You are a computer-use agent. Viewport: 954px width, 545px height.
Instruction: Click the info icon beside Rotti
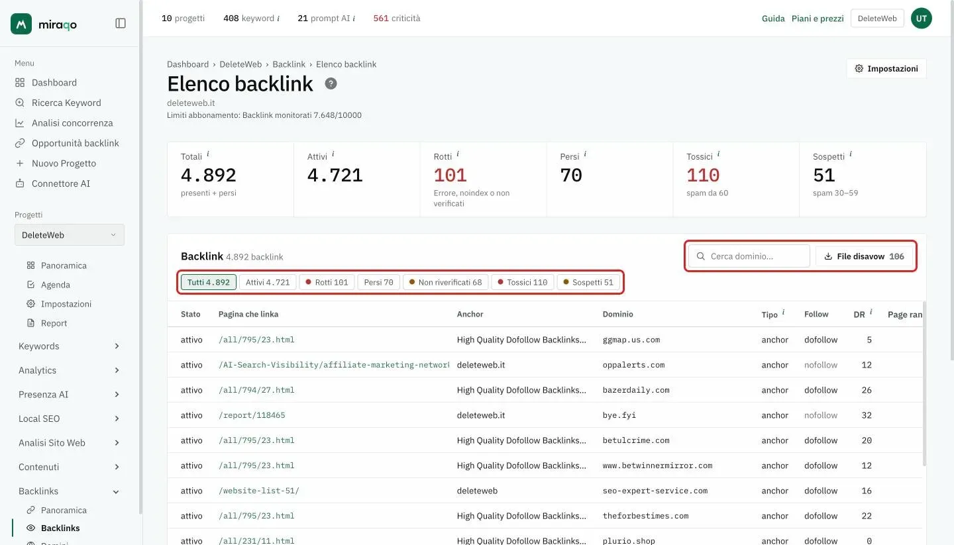pos(458,154)
